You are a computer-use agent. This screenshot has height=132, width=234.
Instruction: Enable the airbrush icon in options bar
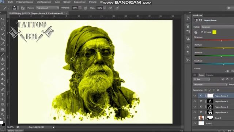click(110, 8)
